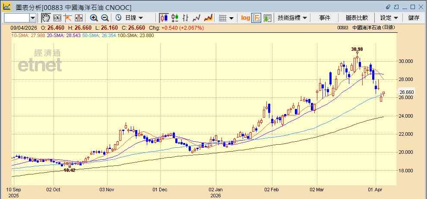
Task: Click the 03 Nov date axis label
Action: 107,190
